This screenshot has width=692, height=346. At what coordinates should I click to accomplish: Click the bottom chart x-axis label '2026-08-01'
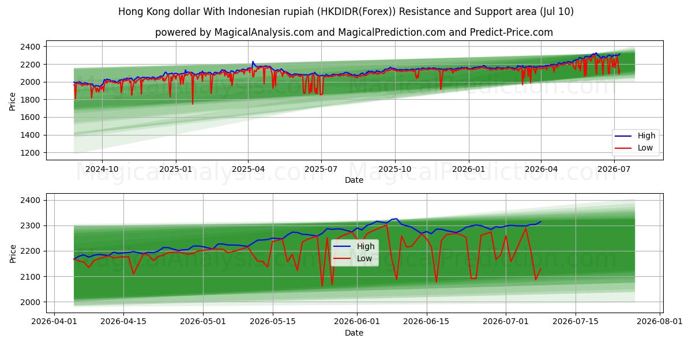tap(659, 322)
